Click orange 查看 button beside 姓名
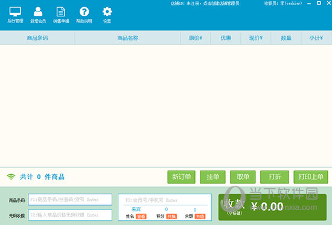Image resolution: width=332 pixels, height=225 pixels. click(141, 217)
